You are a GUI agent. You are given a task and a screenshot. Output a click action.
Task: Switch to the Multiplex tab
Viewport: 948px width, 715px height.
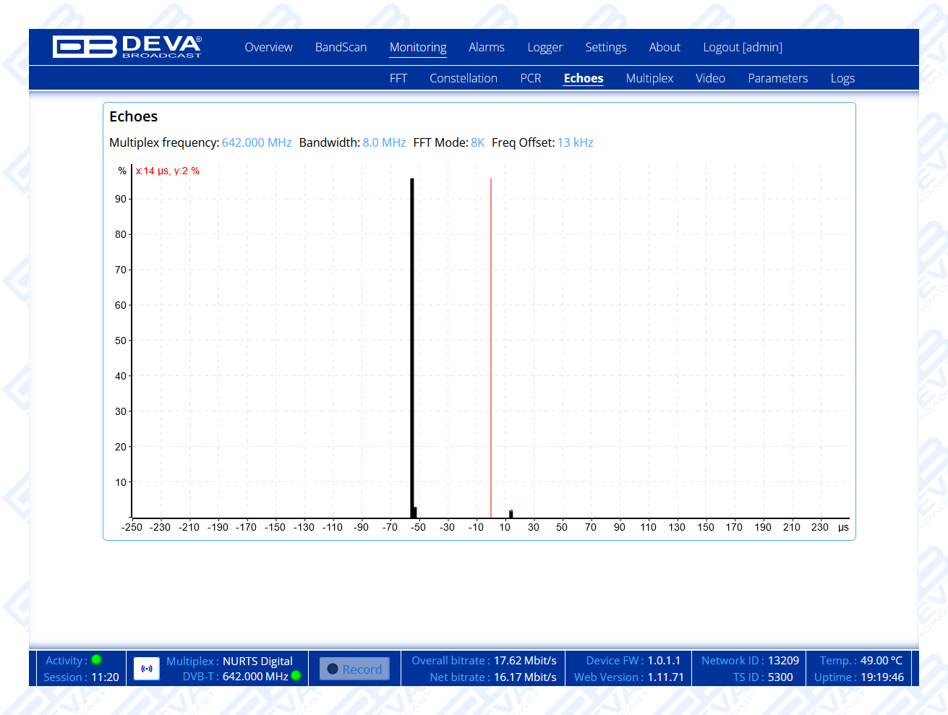coord(649,78)
